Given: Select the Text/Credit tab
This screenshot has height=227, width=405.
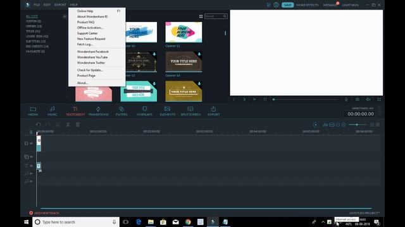Looking at the screenshot, I should [x=75, y=111].
